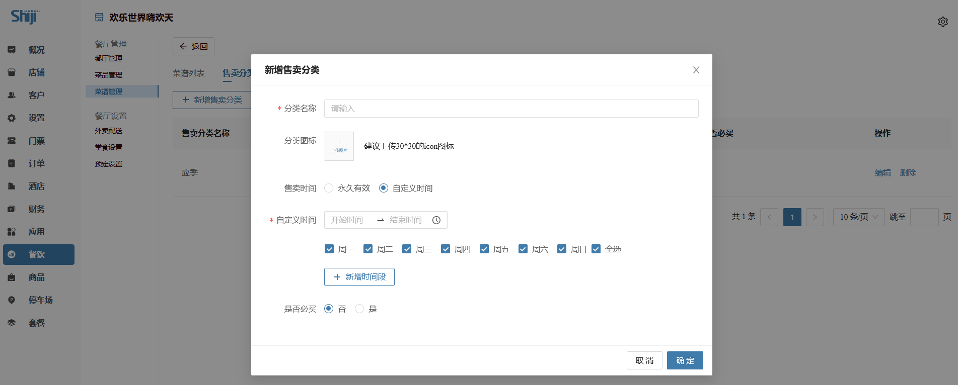Select 是 for 是否必买
The height and width of the screenshot is (385, 958).
359,309
